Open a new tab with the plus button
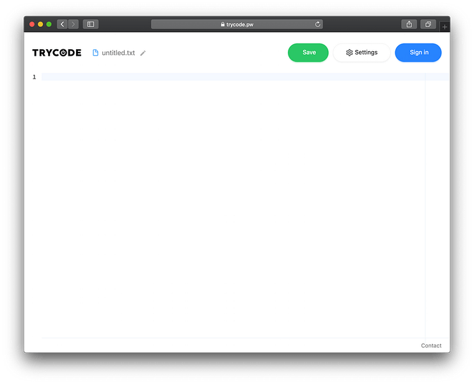474x384 pixels. click(445, 27)
